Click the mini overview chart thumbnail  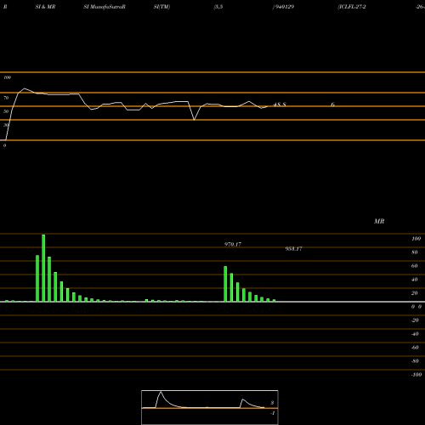pos(210,407)
